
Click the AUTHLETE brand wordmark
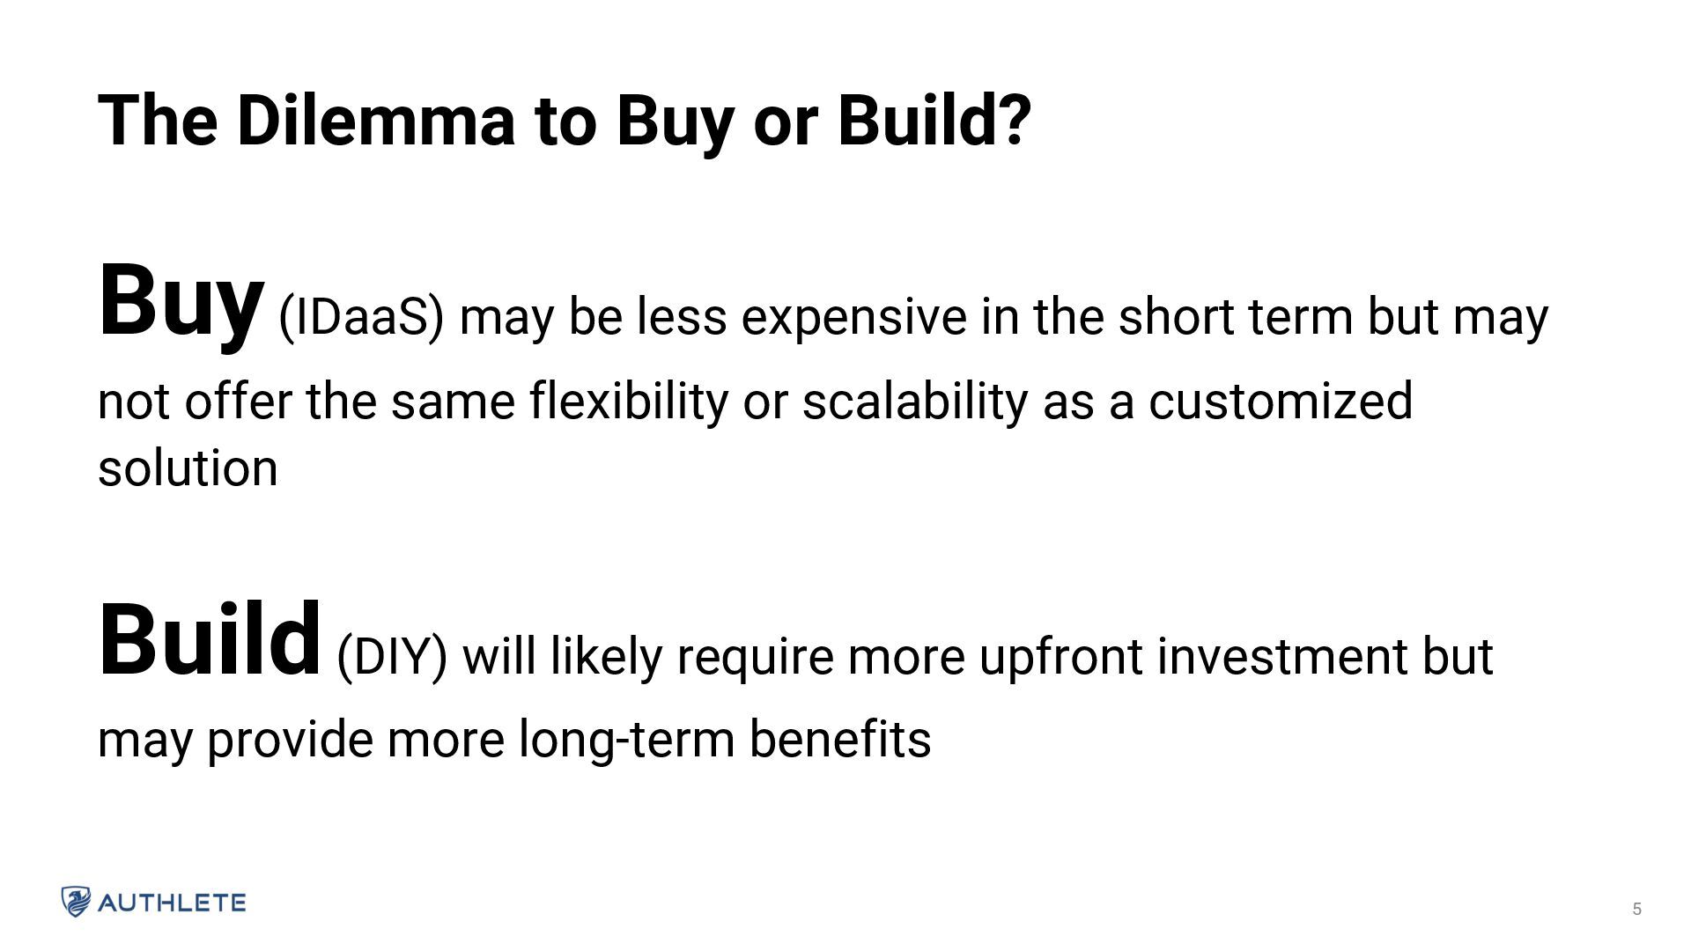[x=172, y=903]
